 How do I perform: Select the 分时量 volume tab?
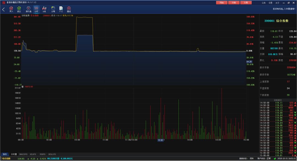pos(14,154)
